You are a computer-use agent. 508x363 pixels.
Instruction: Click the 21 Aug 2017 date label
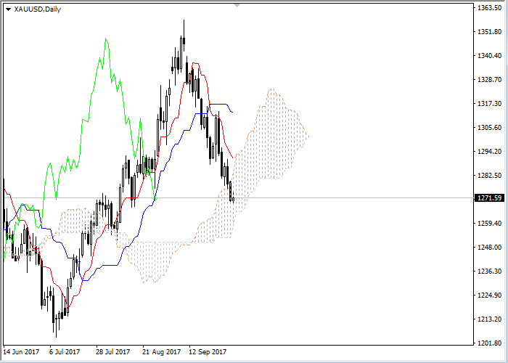point(162,352)
